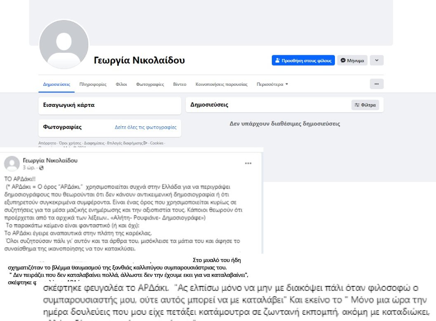Open the three-dots menu on the profile tab bar

point(376,84)
